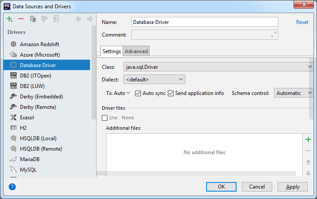The width and height of the screenshot is (317, 199).
Task: Expand the Schema control Automatic dropdown
Action: coord(294,93)
